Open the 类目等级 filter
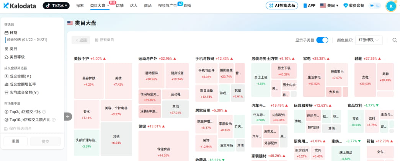The height and width of the screenshot is (161, 400). (15, 57)
